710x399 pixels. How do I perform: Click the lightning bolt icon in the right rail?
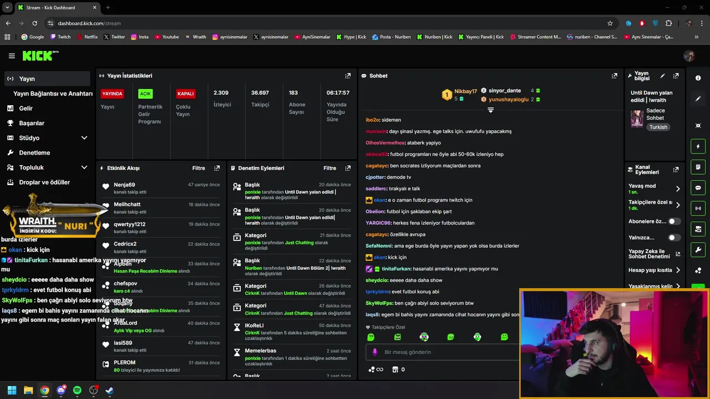pos(698,146)
